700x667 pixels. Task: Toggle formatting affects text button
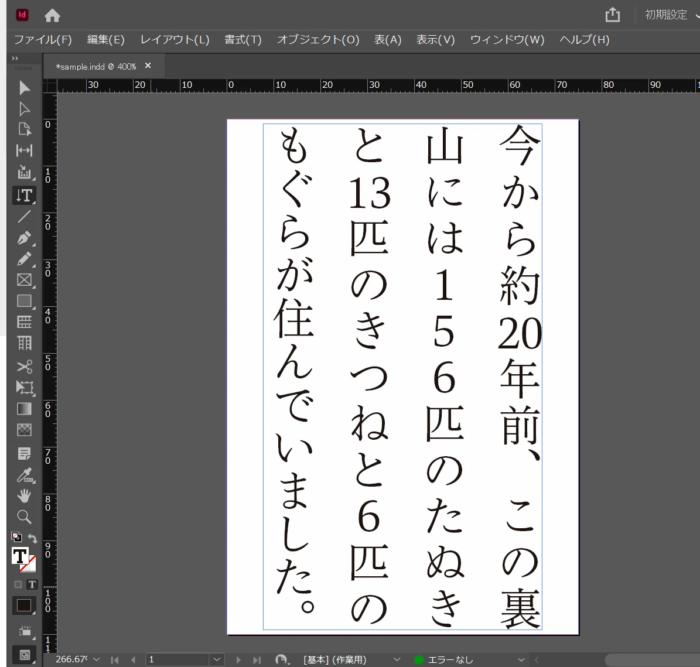click(x=32, y=584)
